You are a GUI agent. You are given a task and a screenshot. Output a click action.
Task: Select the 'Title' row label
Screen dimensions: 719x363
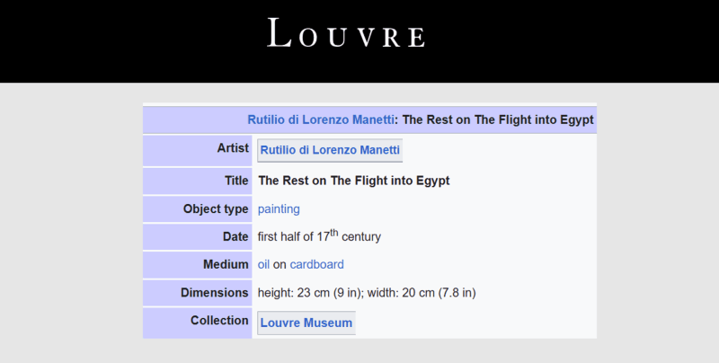coord(236,181)
